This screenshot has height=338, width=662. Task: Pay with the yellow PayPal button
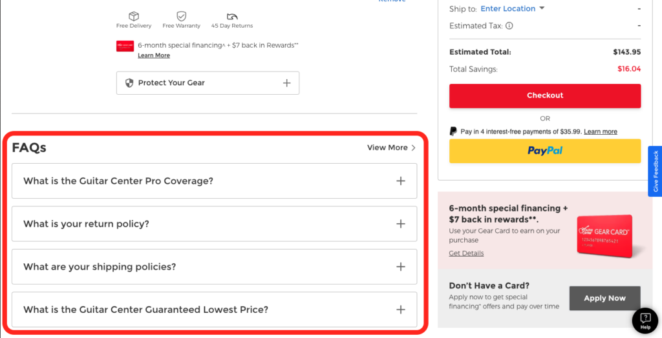[x=545, y=151]
